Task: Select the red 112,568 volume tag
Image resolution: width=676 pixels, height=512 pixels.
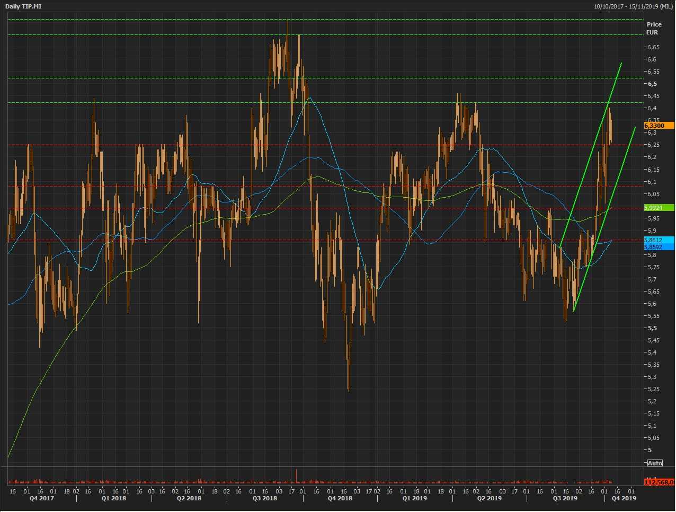Action: click(x=659, y=482)
